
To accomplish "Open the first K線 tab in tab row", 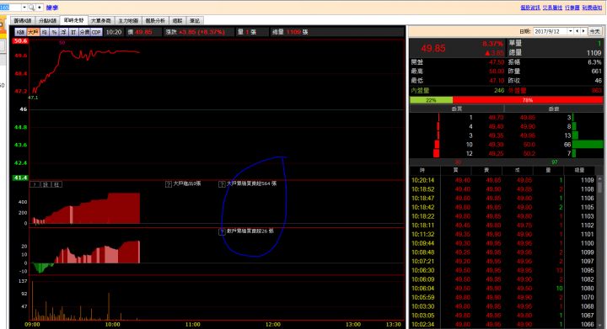I will [x=23, y=20].
